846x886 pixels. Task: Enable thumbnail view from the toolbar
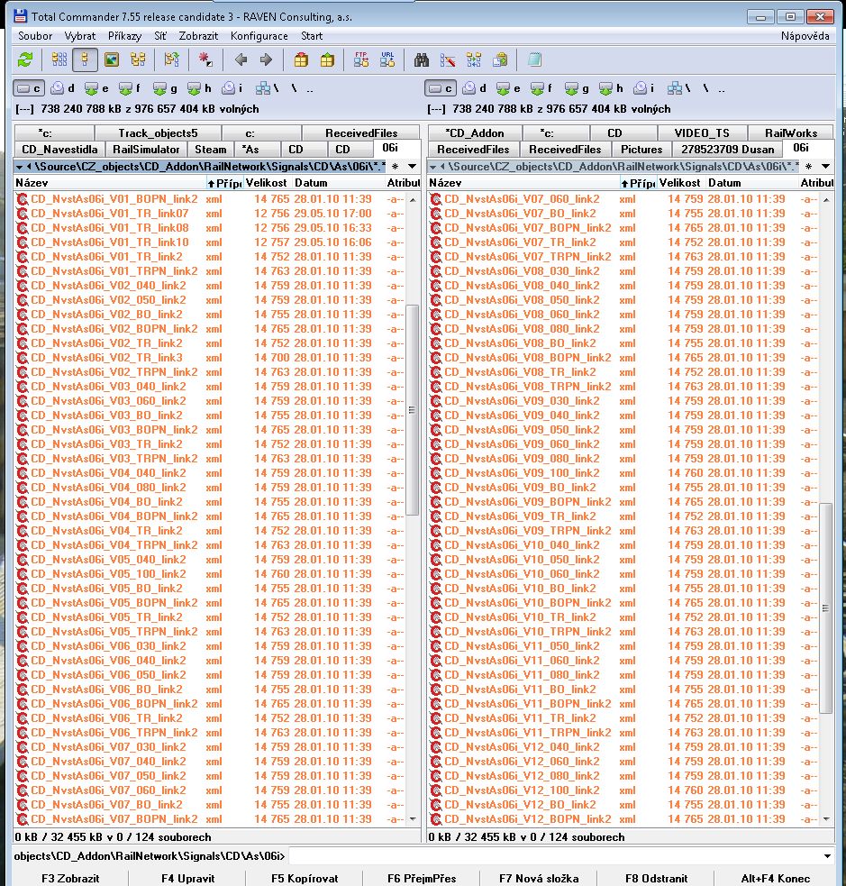(112, 59)
